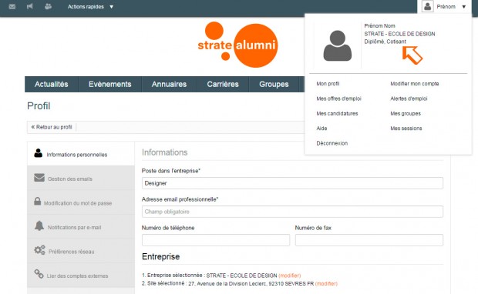Click the Profil page title
This screenshot has height=294, width=478.
tap(39, 106)
